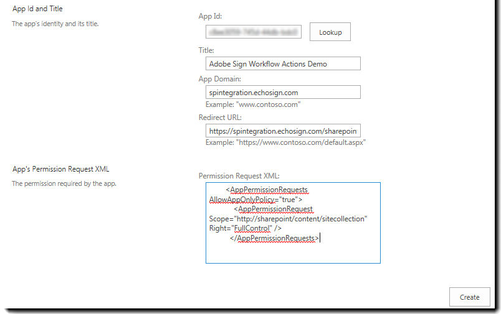
Task: Click the Title field with Adobe Sign text
Action: [x=283, y=64]
